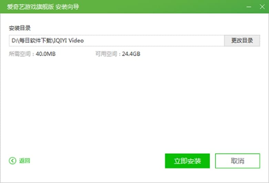Go back using the 返回 link
The image size is (269, 183).
(x=24, y=161)
